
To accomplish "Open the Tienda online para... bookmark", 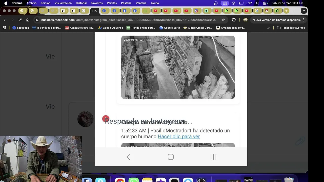I will tap(141, 28).
